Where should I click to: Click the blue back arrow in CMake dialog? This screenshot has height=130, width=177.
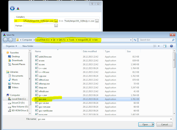click(x=12, y=8)
